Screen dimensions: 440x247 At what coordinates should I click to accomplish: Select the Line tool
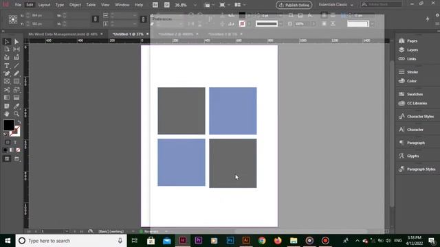click(16, 66)
